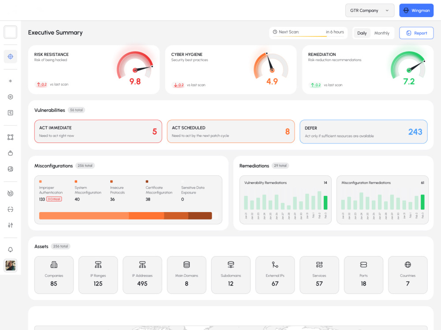Click the 256 total assets badge
The height and width of the screenshot is (330, 441).
pos(60,246)
